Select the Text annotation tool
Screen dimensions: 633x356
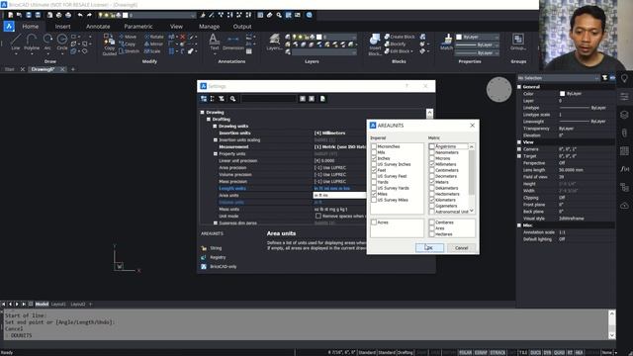[x=214, y=43]
